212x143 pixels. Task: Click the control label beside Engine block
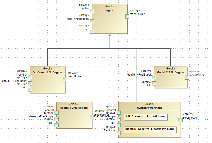coord(85,9)
